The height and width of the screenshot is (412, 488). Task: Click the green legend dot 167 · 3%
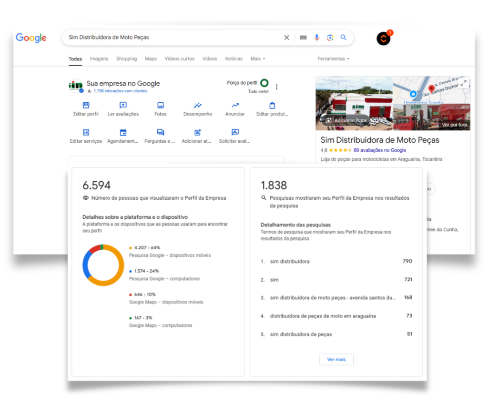pos(131,318)
